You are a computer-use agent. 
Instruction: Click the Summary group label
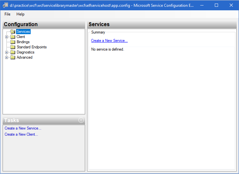[x=98, y=32]
